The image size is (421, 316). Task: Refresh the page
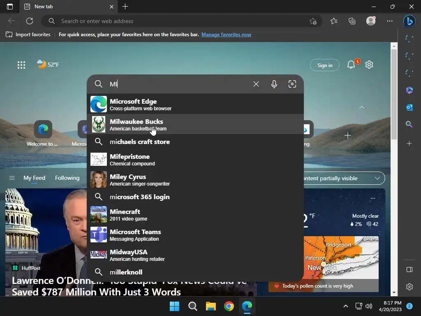pos(30,21)
